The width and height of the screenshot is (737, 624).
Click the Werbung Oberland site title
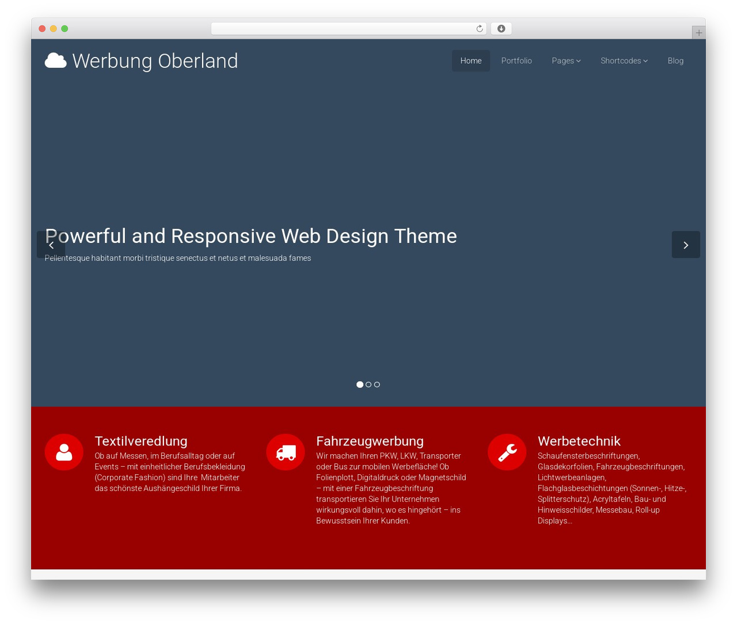pyautogui.click(x=155, y=61)
